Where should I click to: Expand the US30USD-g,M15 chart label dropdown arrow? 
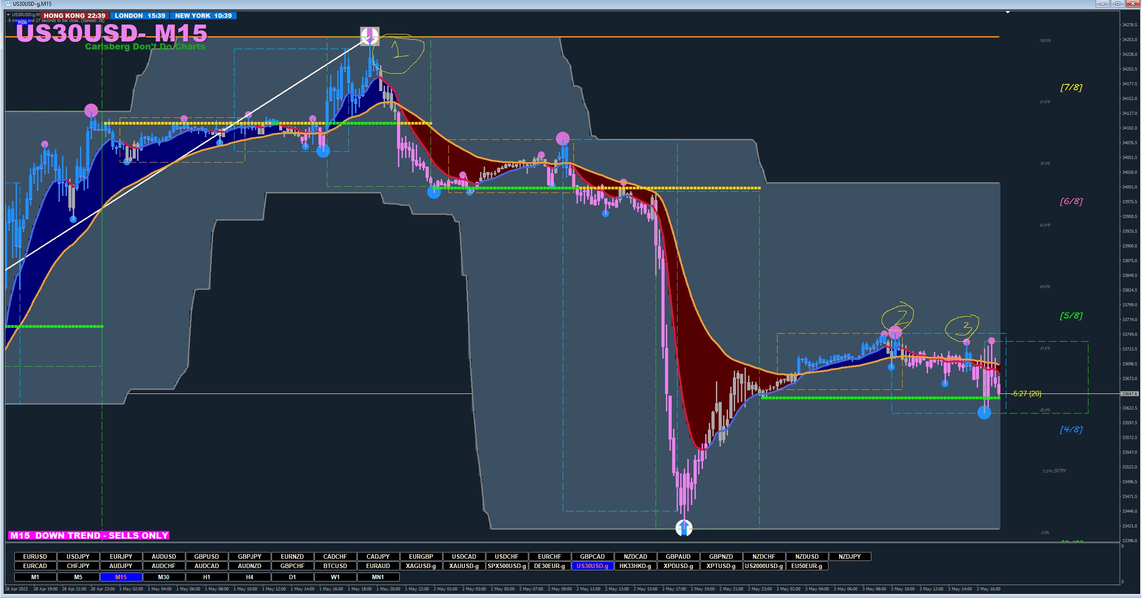8,15
